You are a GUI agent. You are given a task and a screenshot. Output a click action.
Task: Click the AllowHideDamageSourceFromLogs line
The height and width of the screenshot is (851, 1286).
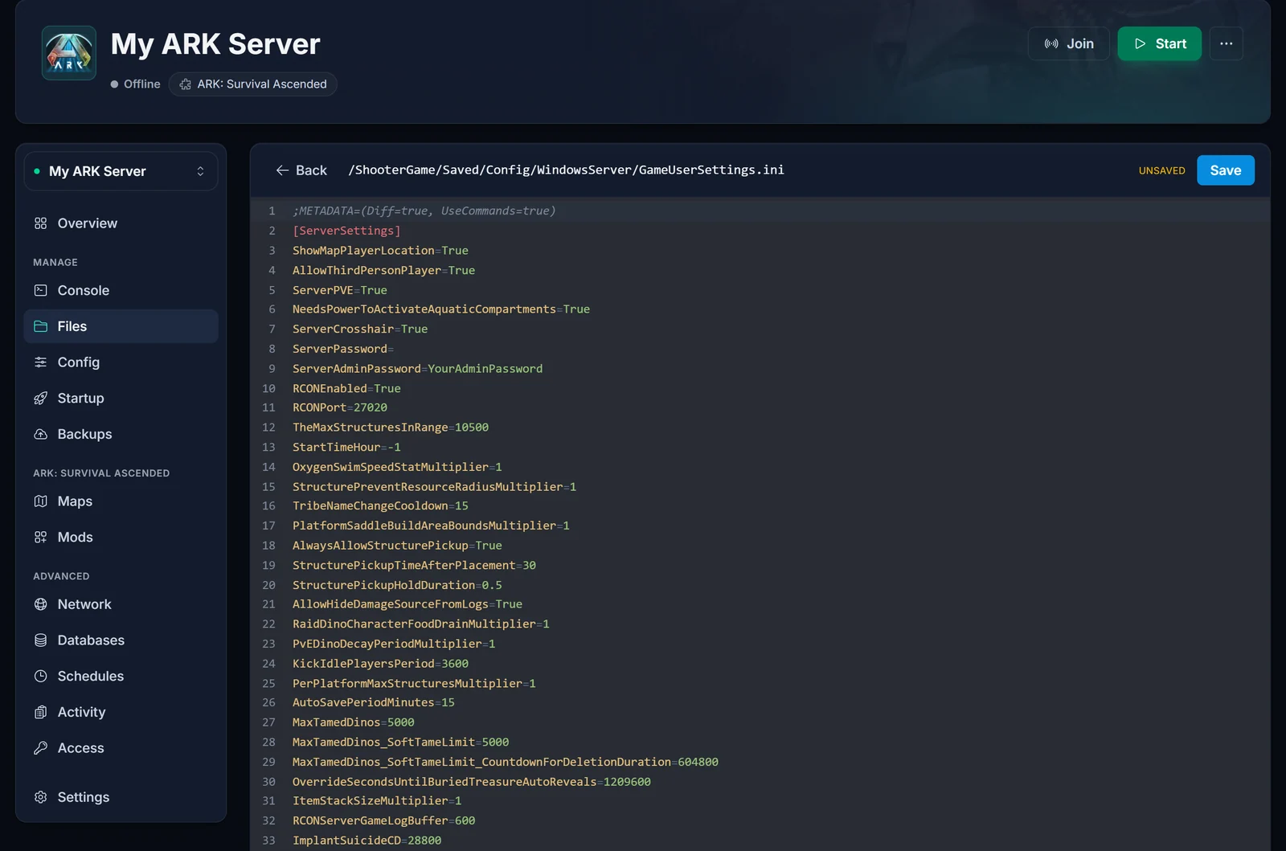(407, 603)
